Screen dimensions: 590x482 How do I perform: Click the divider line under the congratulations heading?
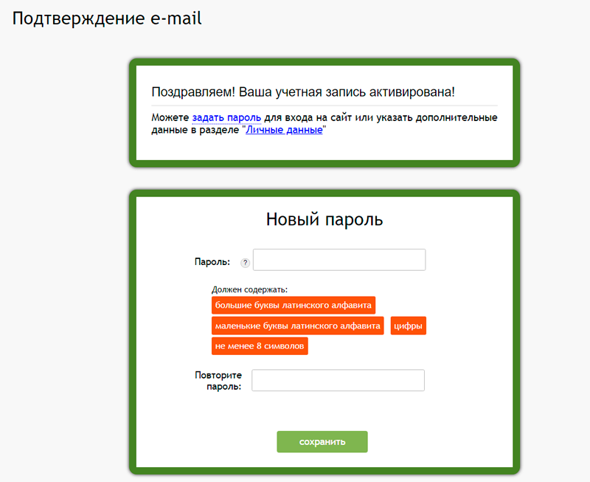point(324,106)
